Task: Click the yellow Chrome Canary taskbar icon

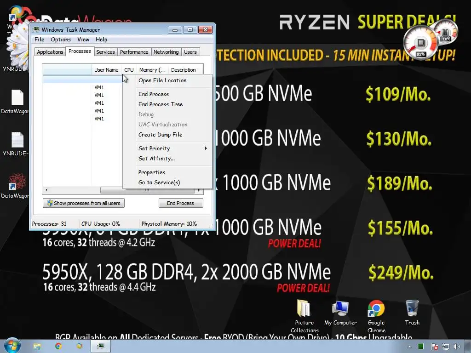Action: 79,347
